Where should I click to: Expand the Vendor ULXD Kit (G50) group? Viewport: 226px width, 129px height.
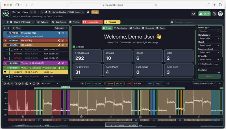5,63
